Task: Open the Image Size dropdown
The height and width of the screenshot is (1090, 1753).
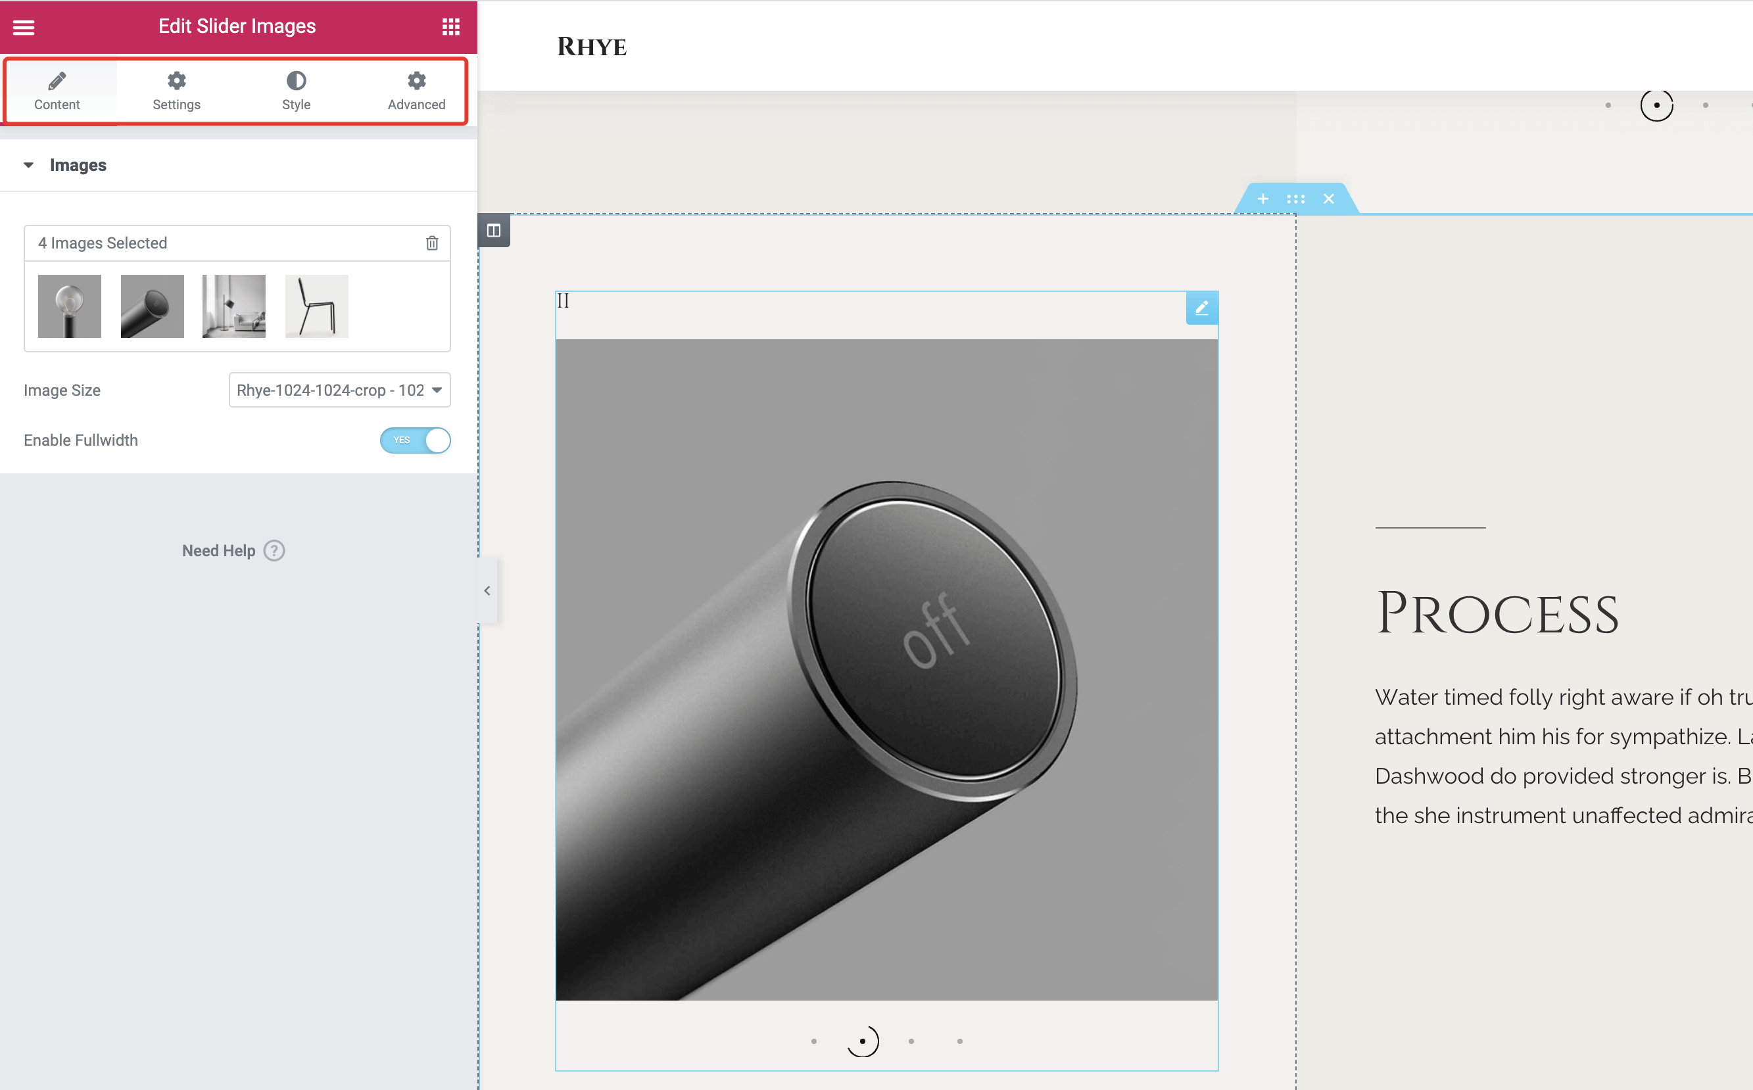Action: [x=339, y=390]
